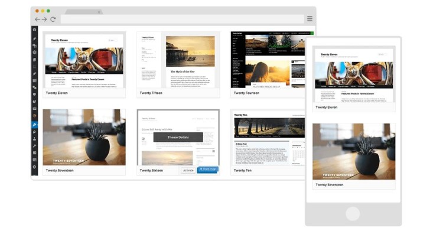Activate the Twenty Sixteen theme
Image resolution: width=443 pixels, height=228 pixels.
pos(188,170)
